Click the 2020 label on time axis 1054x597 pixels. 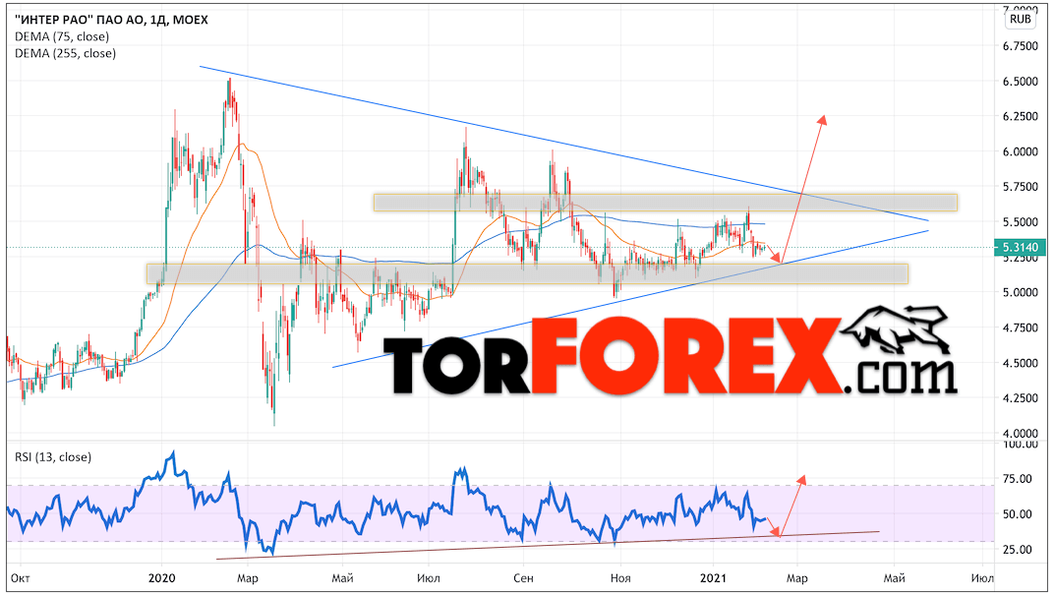click(x=161, y=578)
